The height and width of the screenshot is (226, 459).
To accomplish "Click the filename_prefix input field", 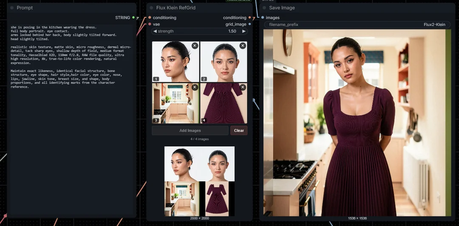I will coord(357,25).
